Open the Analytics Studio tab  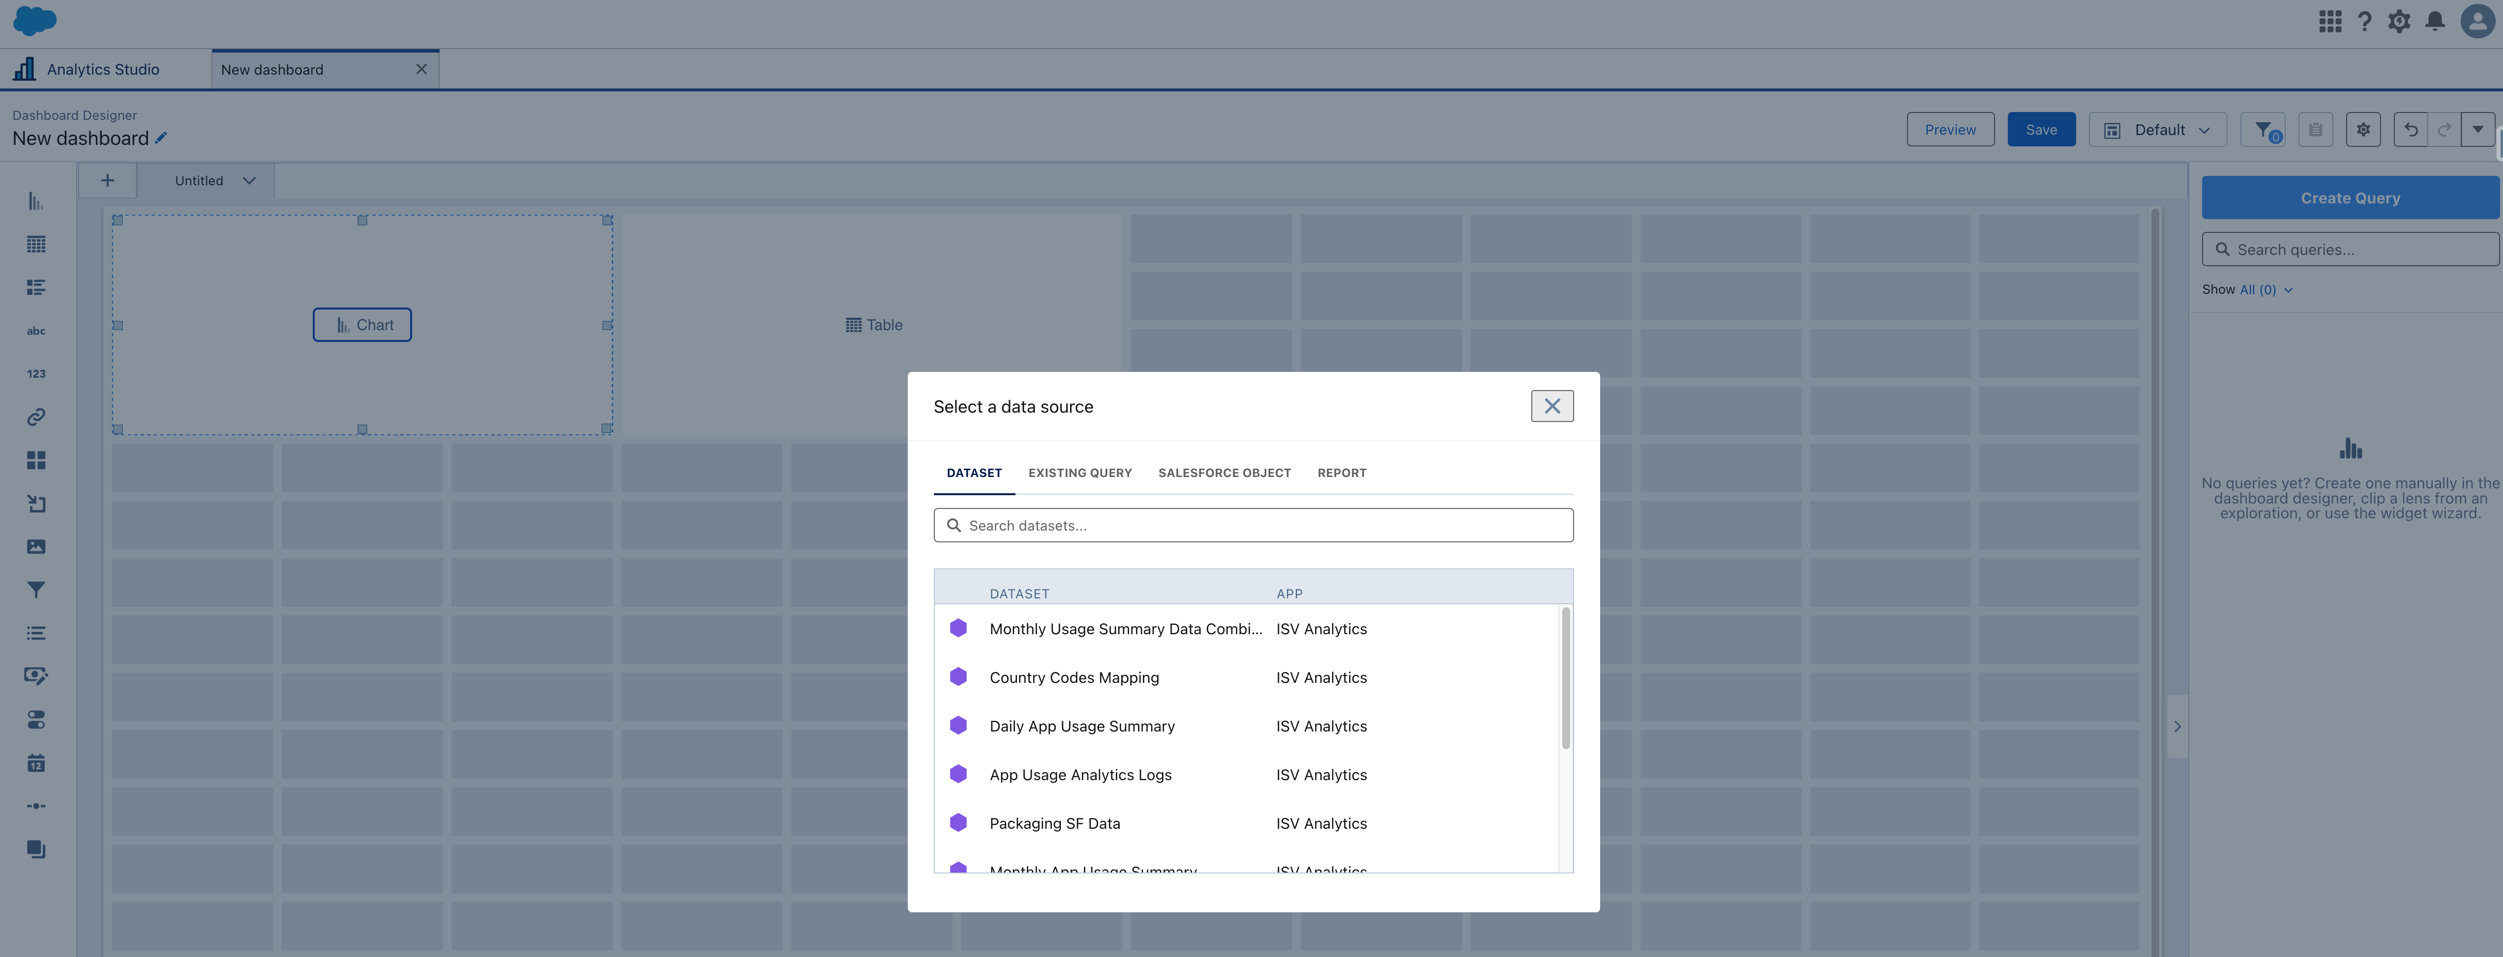[x=103, y=70]
